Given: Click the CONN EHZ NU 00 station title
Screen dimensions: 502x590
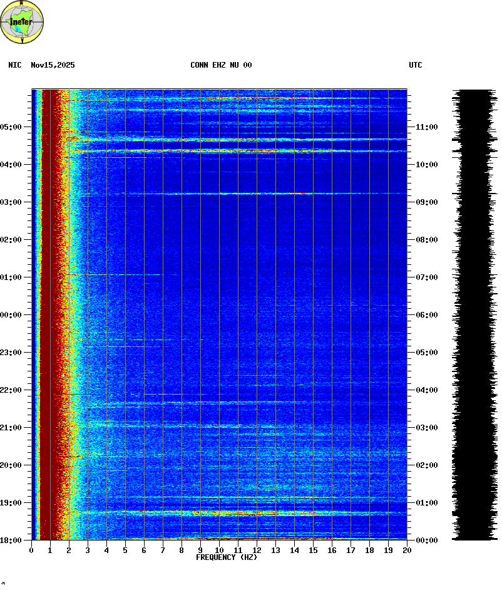Looking at the screenshot, I should click(x=221, y=65).
